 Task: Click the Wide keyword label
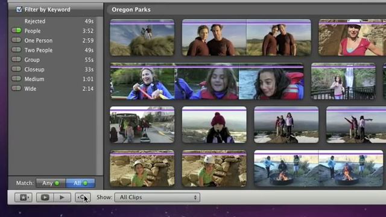pyautogui.click(x=30, y=89)
